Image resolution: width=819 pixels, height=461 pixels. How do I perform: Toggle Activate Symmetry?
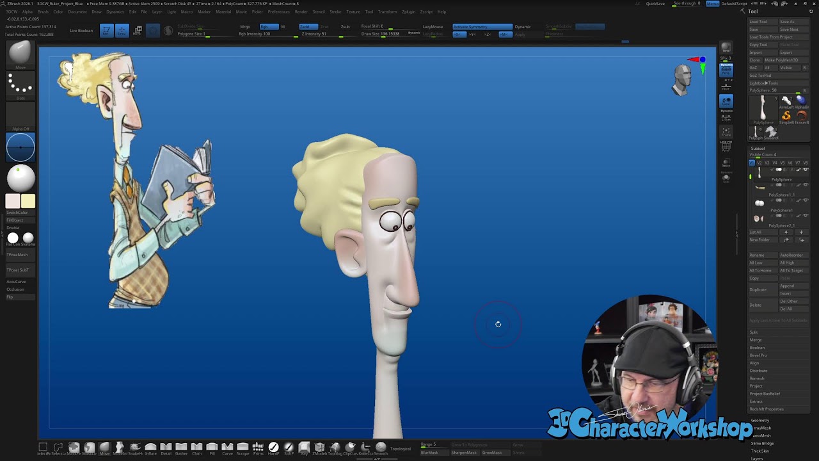point(482,26)
